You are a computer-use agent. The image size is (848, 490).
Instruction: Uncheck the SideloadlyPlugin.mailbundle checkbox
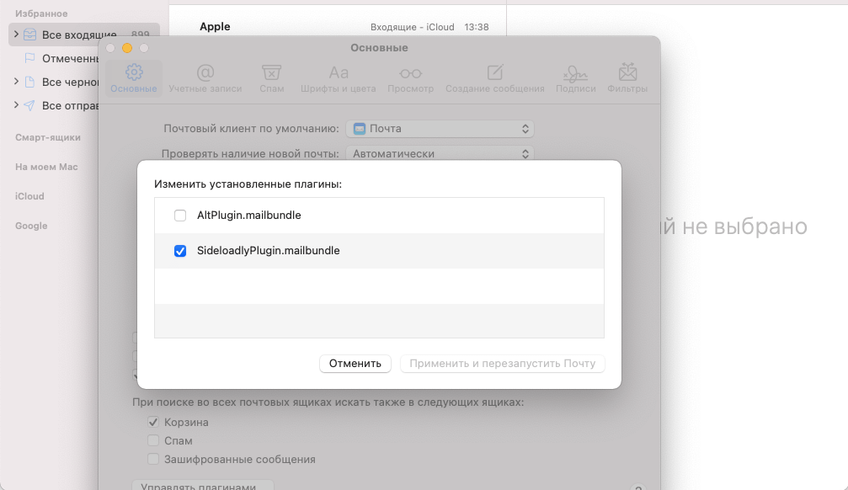(x=180, y=251)
